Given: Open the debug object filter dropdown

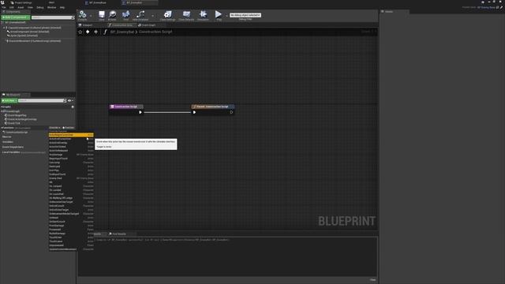Looking at the screenshot, I should coord(245,15).
